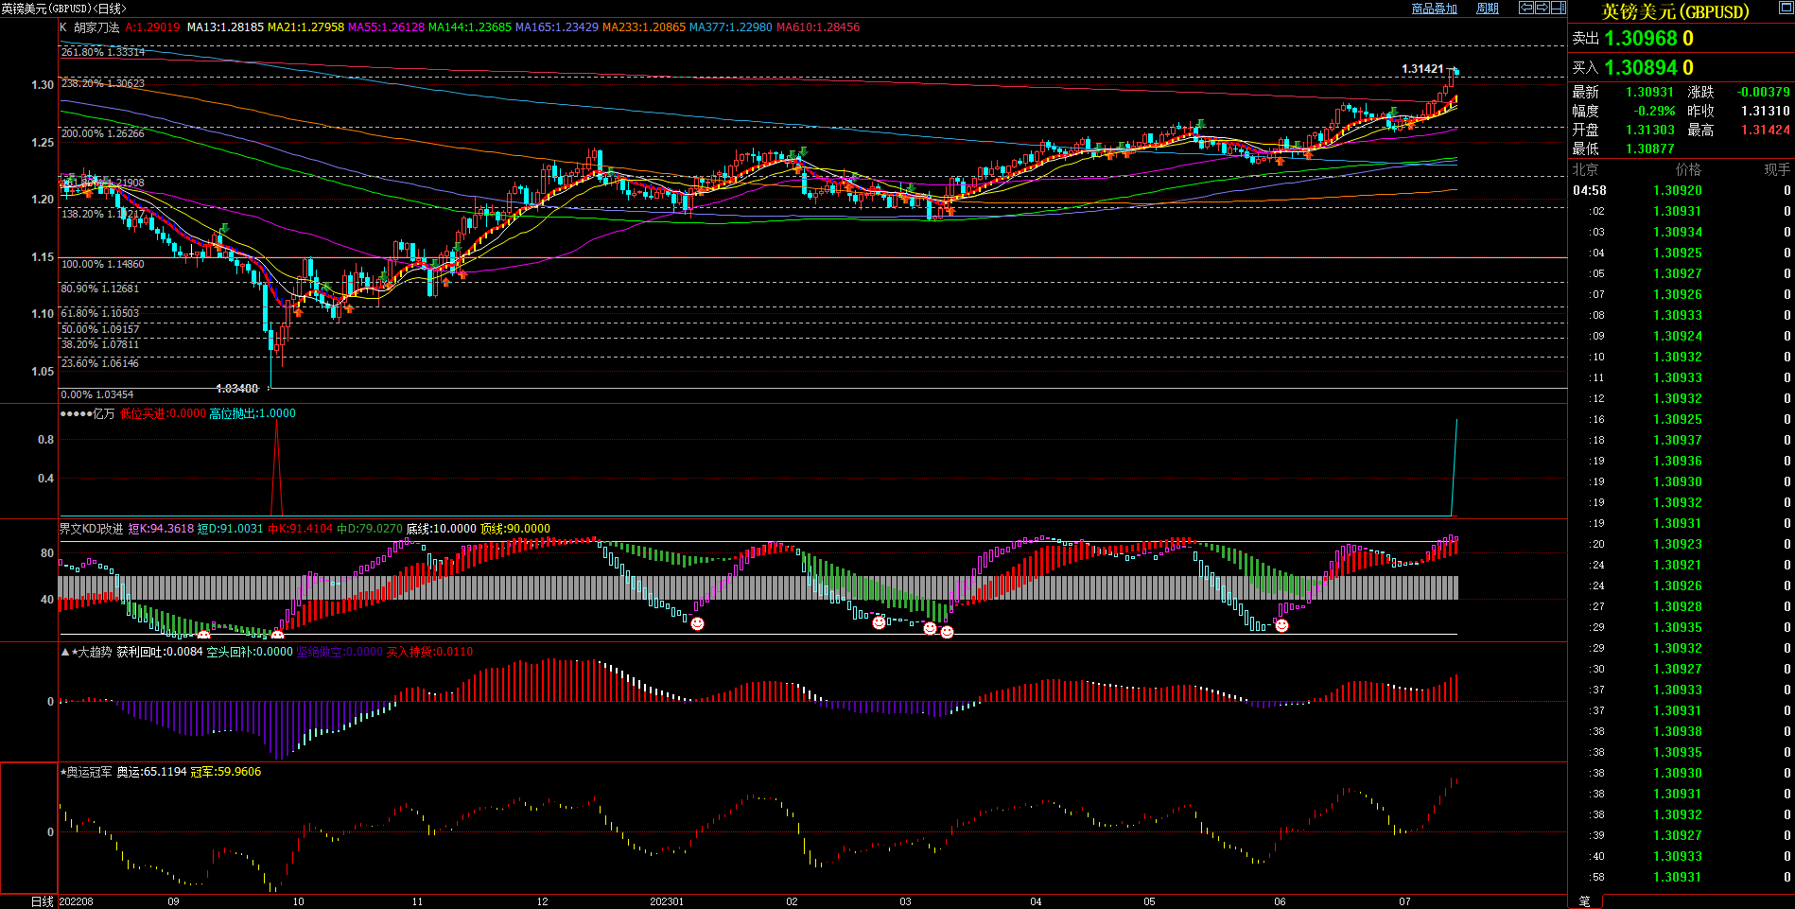Click the ▲ marker beside 大趋势 indicator

[64, 653]
